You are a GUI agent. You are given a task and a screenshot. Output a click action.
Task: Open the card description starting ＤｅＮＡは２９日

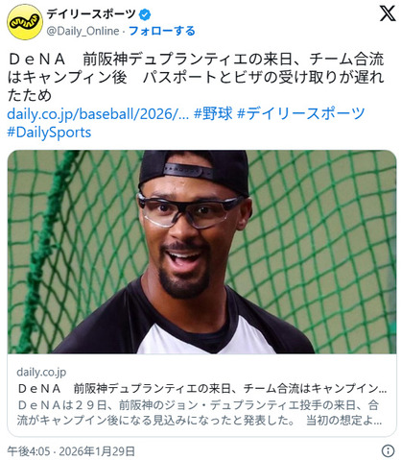pyautogui.click(x=199, y=413)
